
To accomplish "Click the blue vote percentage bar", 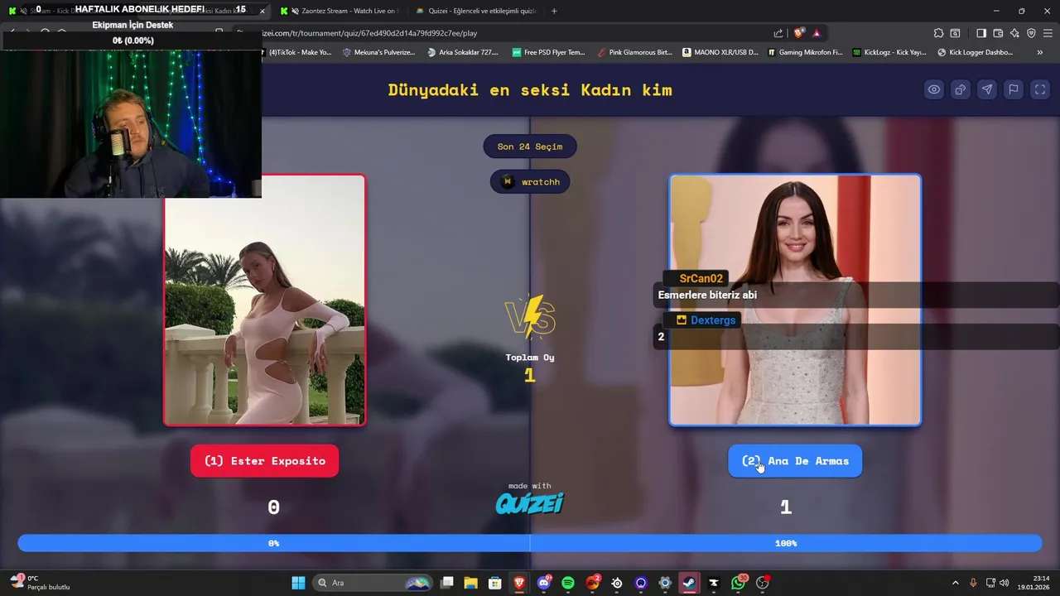I will click(530, 543).
